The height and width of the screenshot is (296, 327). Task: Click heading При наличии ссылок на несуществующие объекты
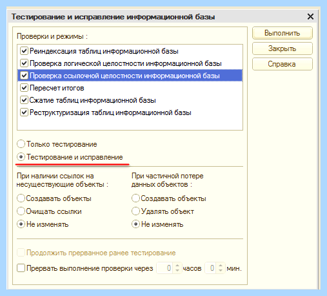point(63,180)
